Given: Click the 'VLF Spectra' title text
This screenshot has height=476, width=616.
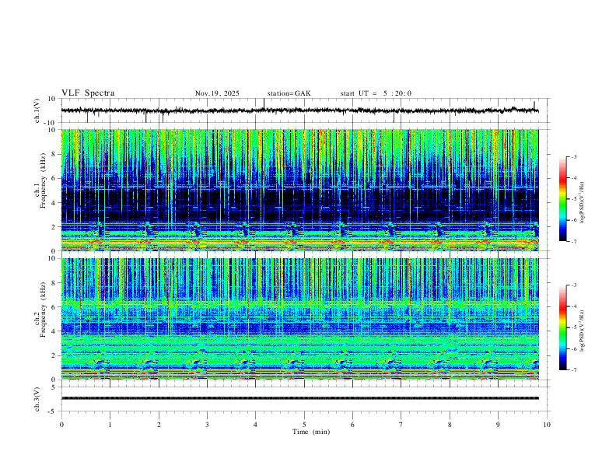Looking at the screenshot, I should pyautogui.click(x=88, y=93).
